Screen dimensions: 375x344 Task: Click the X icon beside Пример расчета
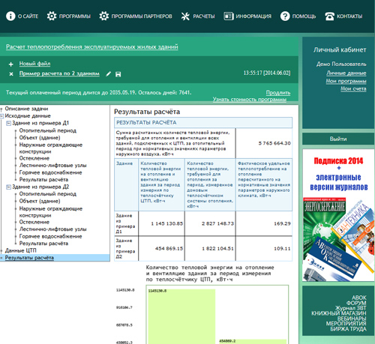(11, 74)
